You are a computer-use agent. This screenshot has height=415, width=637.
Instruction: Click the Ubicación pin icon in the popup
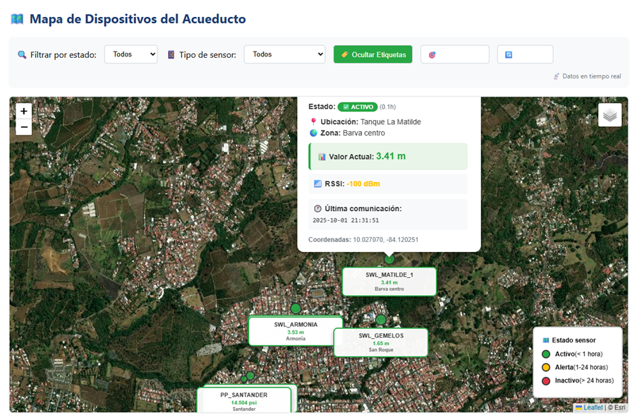point(313,120)
